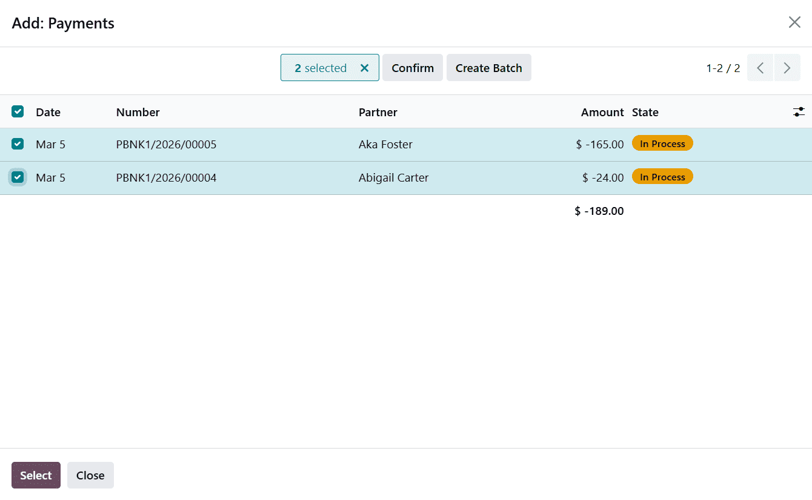Image resolution: width=812 pixels, height=500 pixels.
Task: Sort by the Amount column header
Action: coord(602,112)
